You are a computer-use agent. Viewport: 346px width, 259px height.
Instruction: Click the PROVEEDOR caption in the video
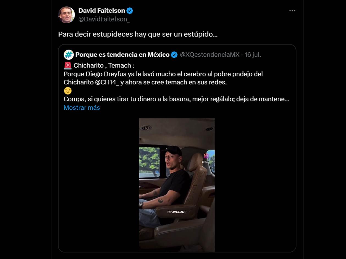[177, 212]
